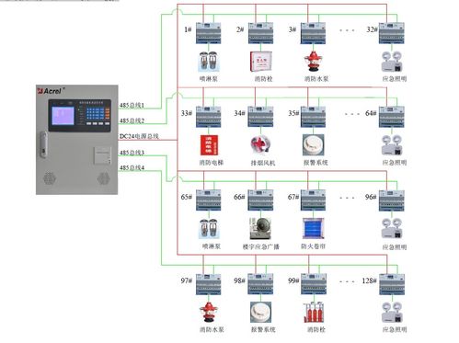Screen dimensions: 459x343
Task: Select the fire hydrant box under module 2#
Action: click(261, 62)
